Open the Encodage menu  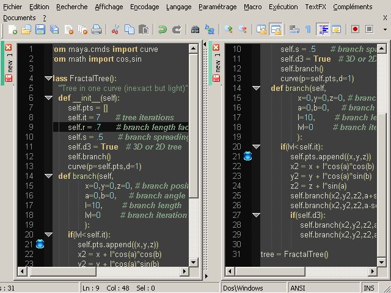pos(144,7)
